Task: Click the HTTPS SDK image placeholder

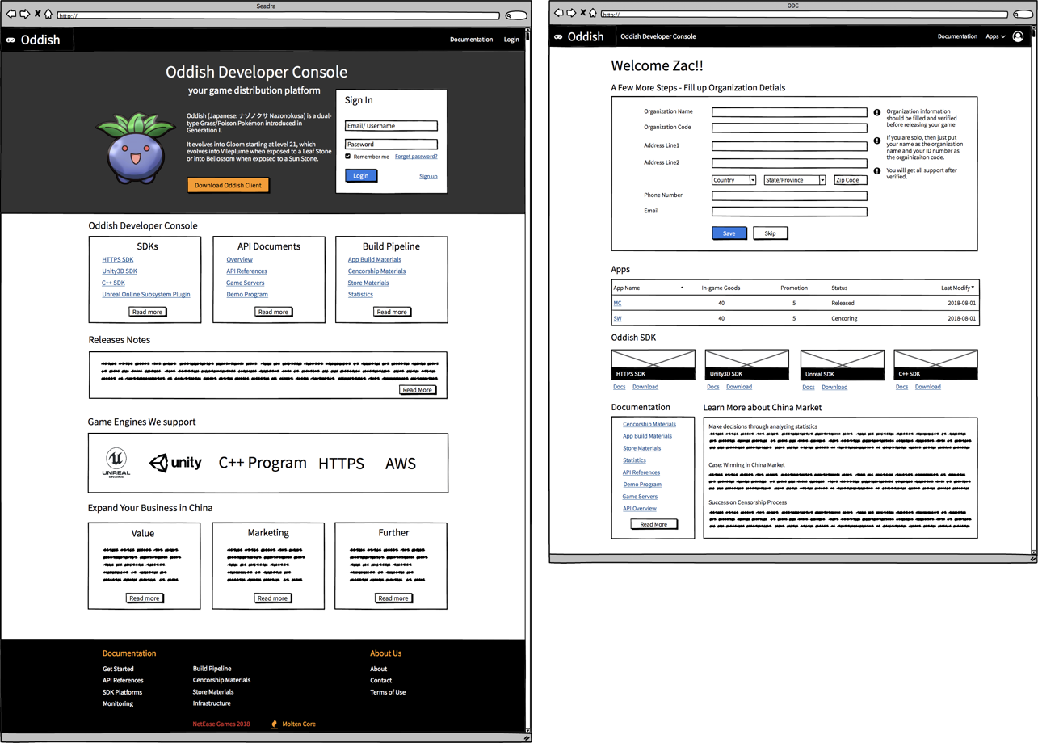Action: [653, 365]
